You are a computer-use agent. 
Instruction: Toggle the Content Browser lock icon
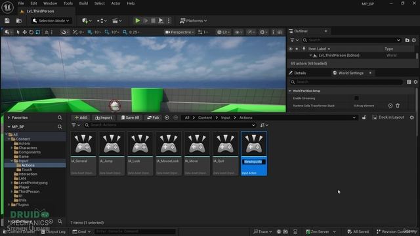point(364,117)
